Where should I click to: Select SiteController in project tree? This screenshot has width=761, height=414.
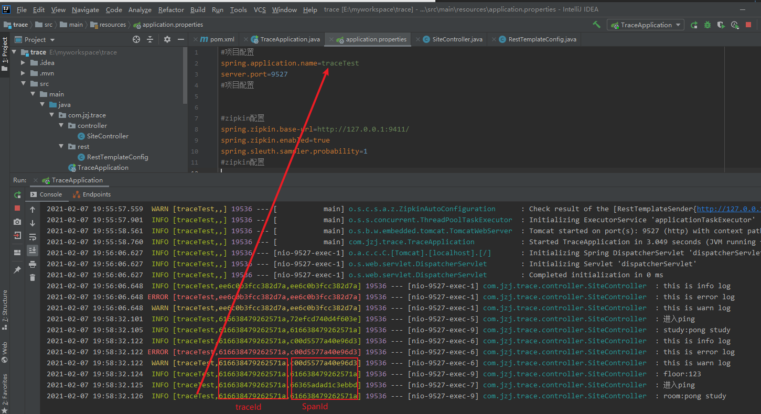coord(103,136)
